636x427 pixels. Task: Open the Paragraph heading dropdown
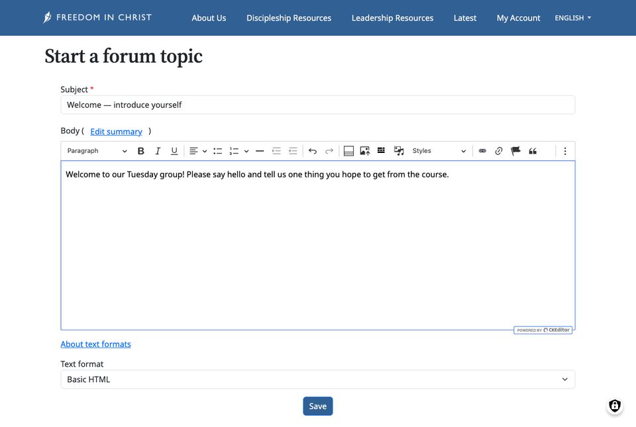pos(97,151)
